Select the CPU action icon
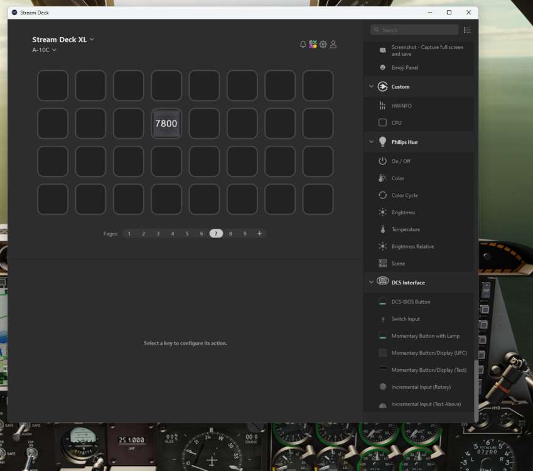The image size is (533, 471). (x=383, y=122)
